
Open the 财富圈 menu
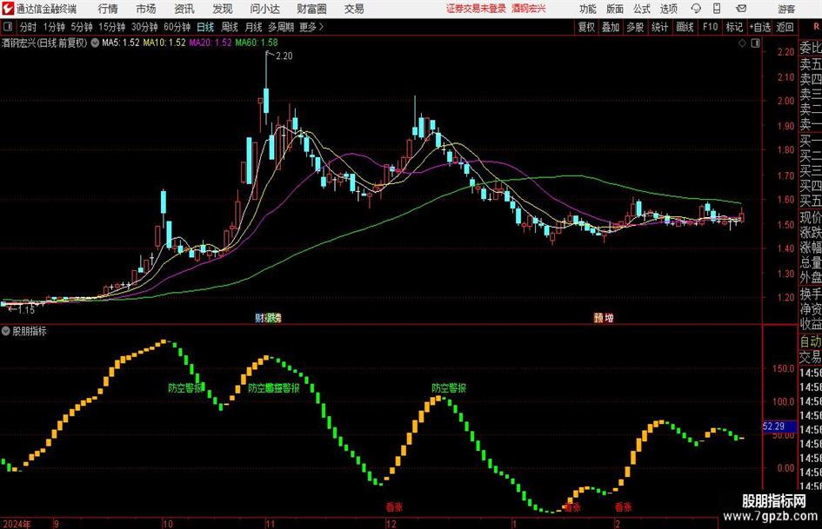point(311,9)
